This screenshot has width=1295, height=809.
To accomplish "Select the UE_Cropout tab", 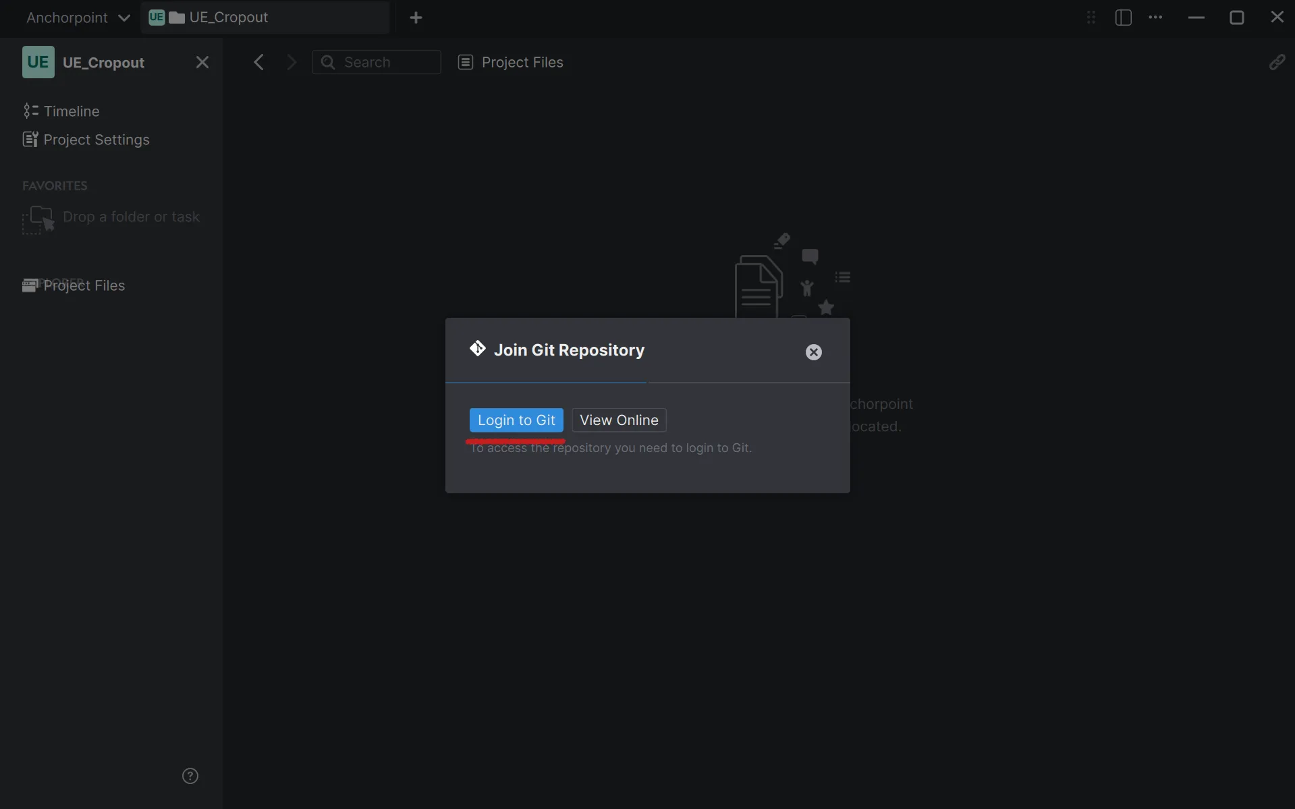I will 265,18.
